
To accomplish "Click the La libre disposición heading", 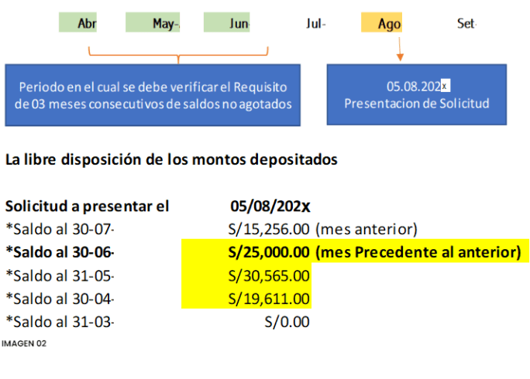I will 171,160.
